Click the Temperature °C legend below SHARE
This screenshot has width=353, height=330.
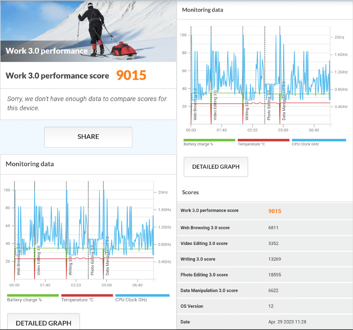[x=77, y=300]
